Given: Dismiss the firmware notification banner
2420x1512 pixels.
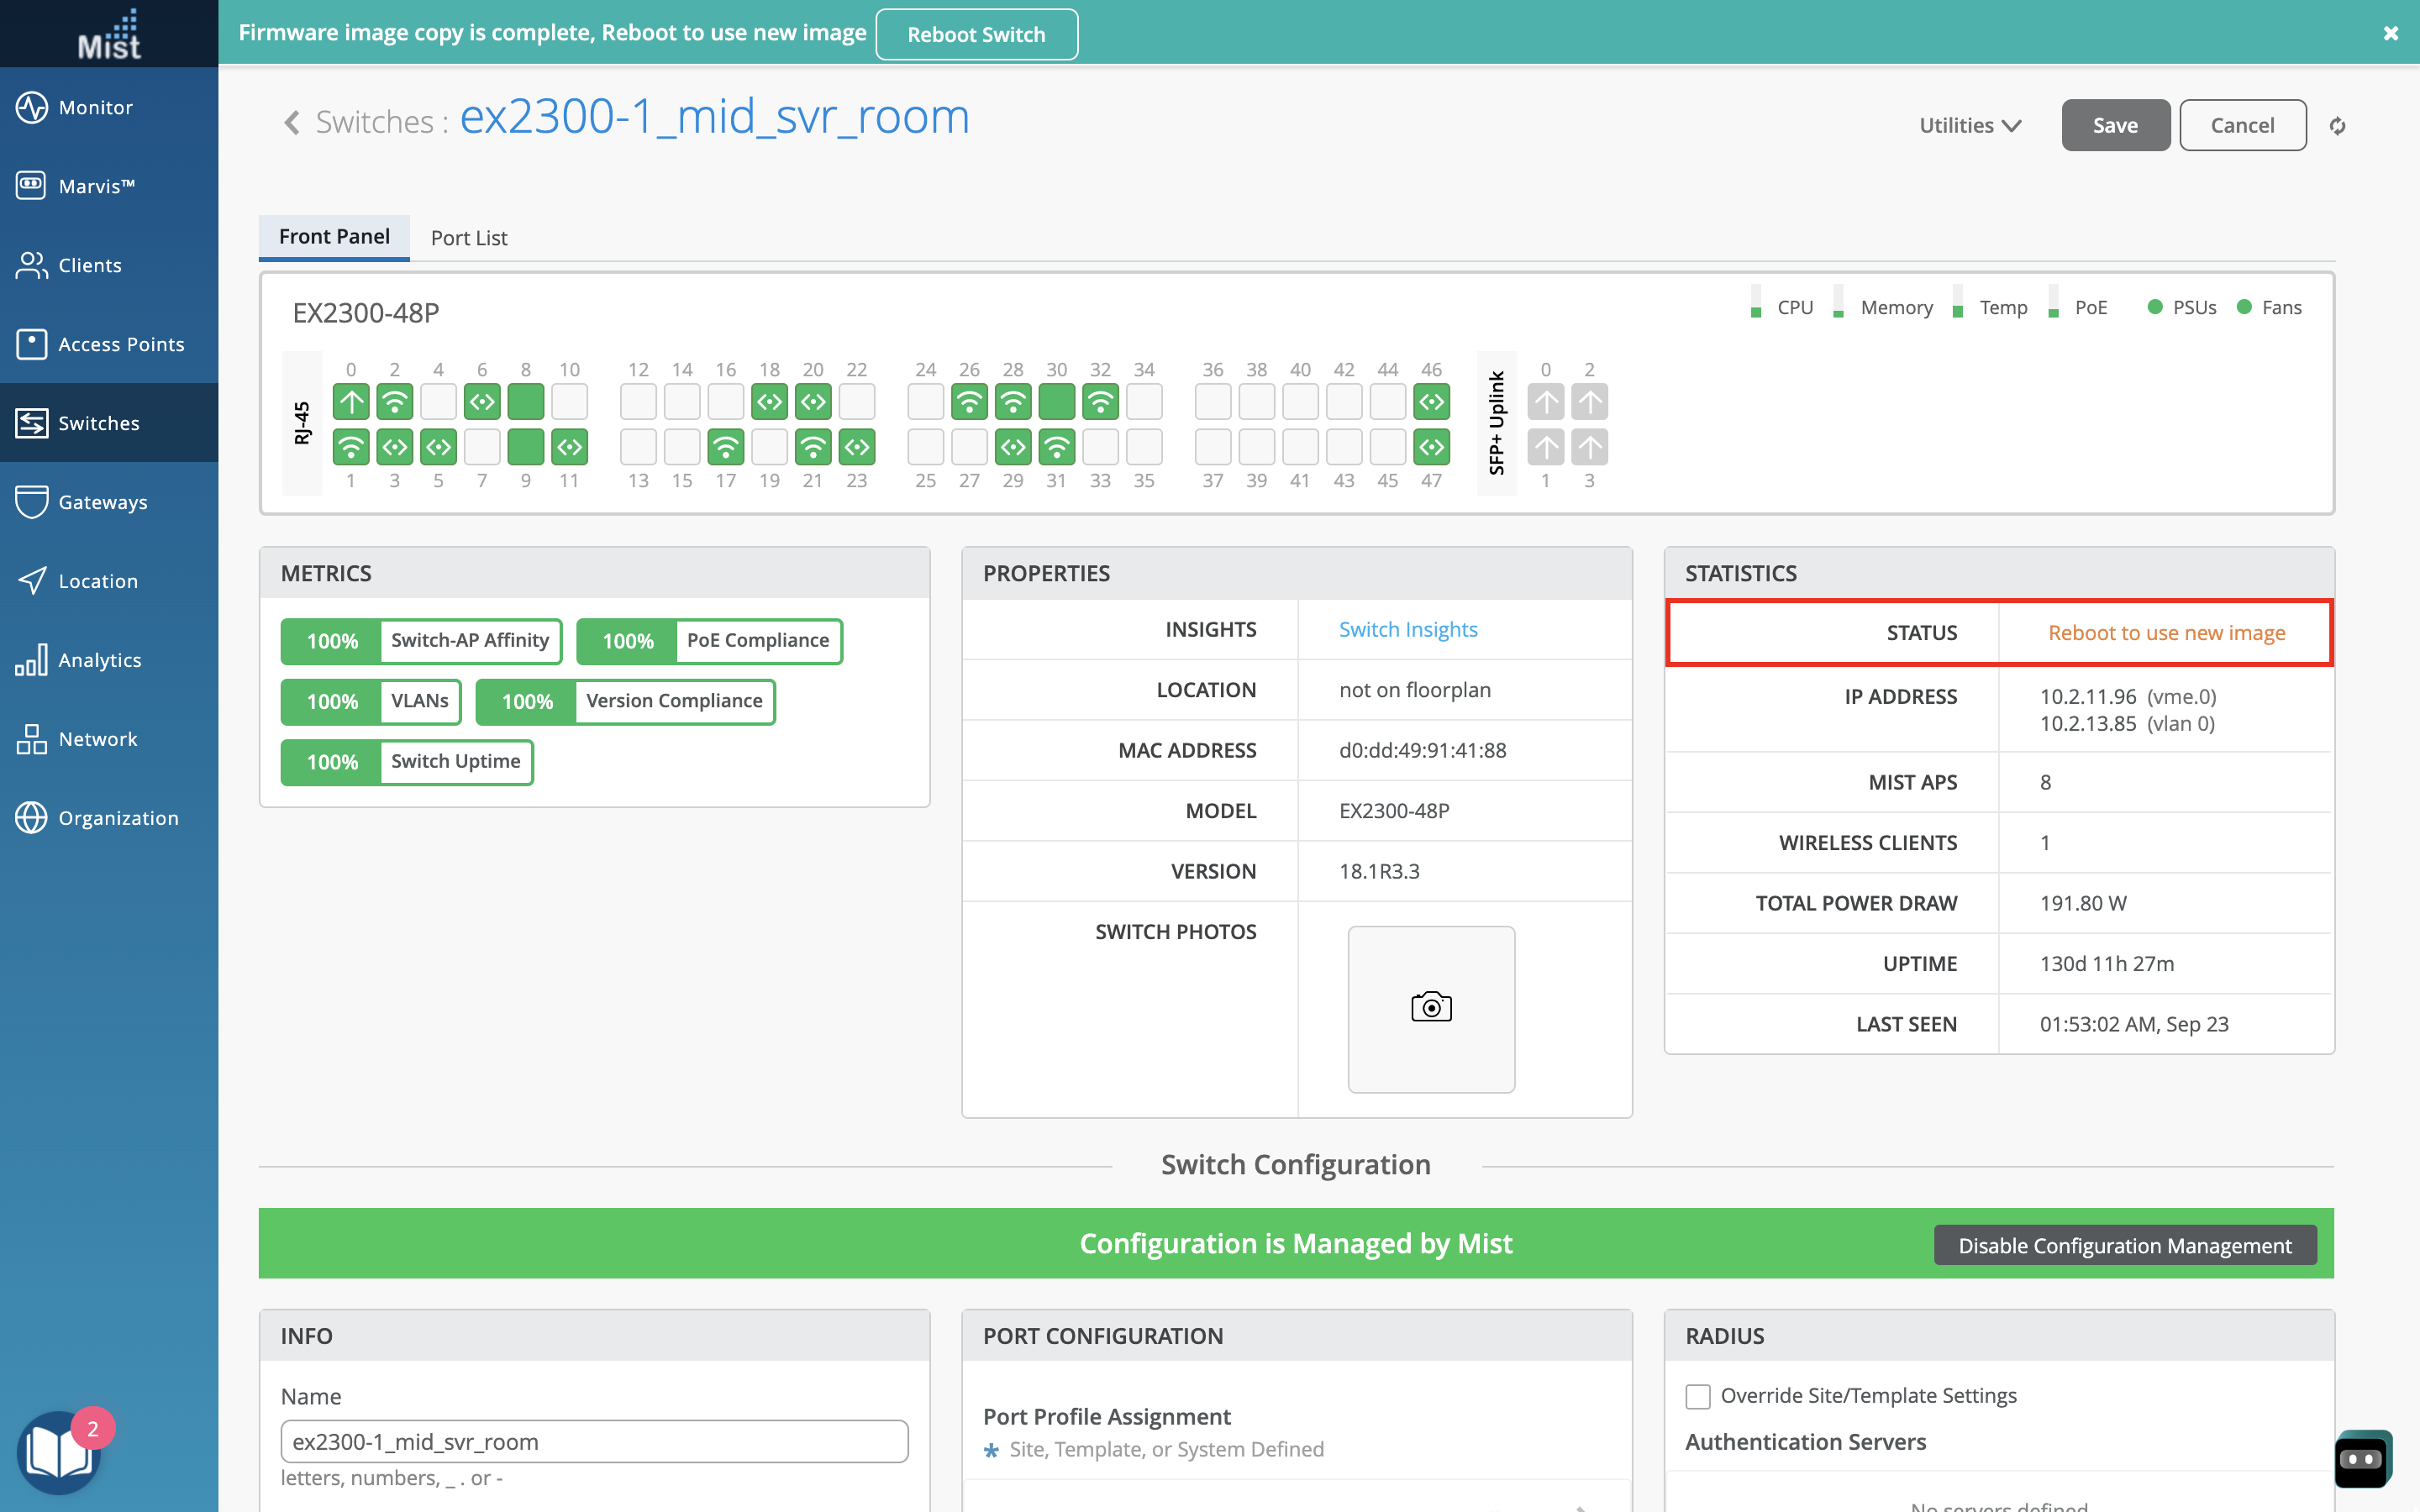Looking at the screenshot, I should pyautogui.click(x=2390, y=33).
